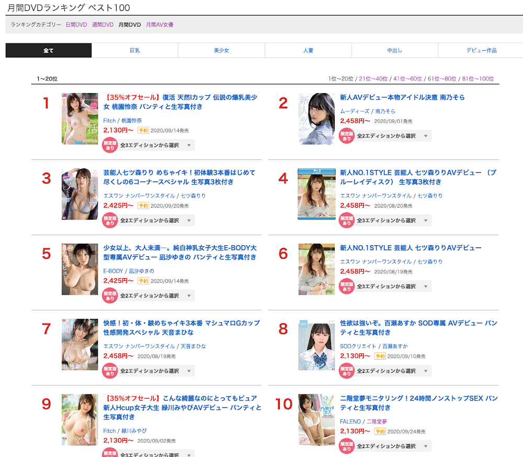Click the 限定版あり badge on rank 6
523x457 pixels.
tap(347, 286)
